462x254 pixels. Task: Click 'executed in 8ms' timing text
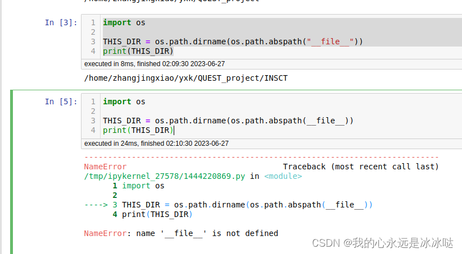coord(155,64)
